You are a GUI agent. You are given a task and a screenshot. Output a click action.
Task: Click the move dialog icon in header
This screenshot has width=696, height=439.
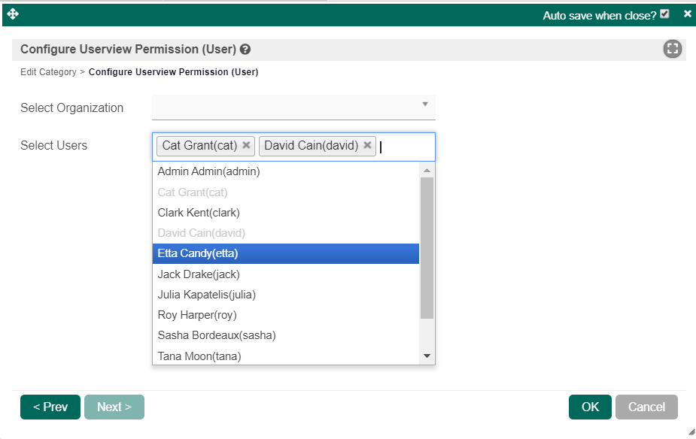(x=13, y=14)
